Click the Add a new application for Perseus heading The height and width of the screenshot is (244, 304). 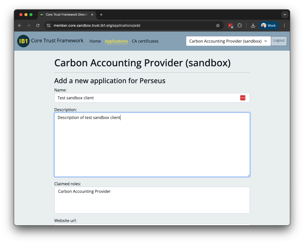click(x=110, y=81)
